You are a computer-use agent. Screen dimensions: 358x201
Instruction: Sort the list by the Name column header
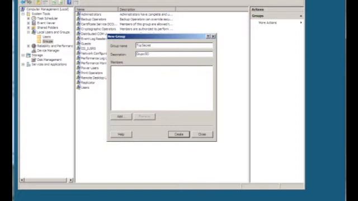[x=97, y=9]
